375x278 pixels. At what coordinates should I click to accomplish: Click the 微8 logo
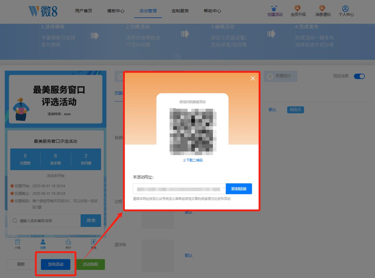point(43,11)
